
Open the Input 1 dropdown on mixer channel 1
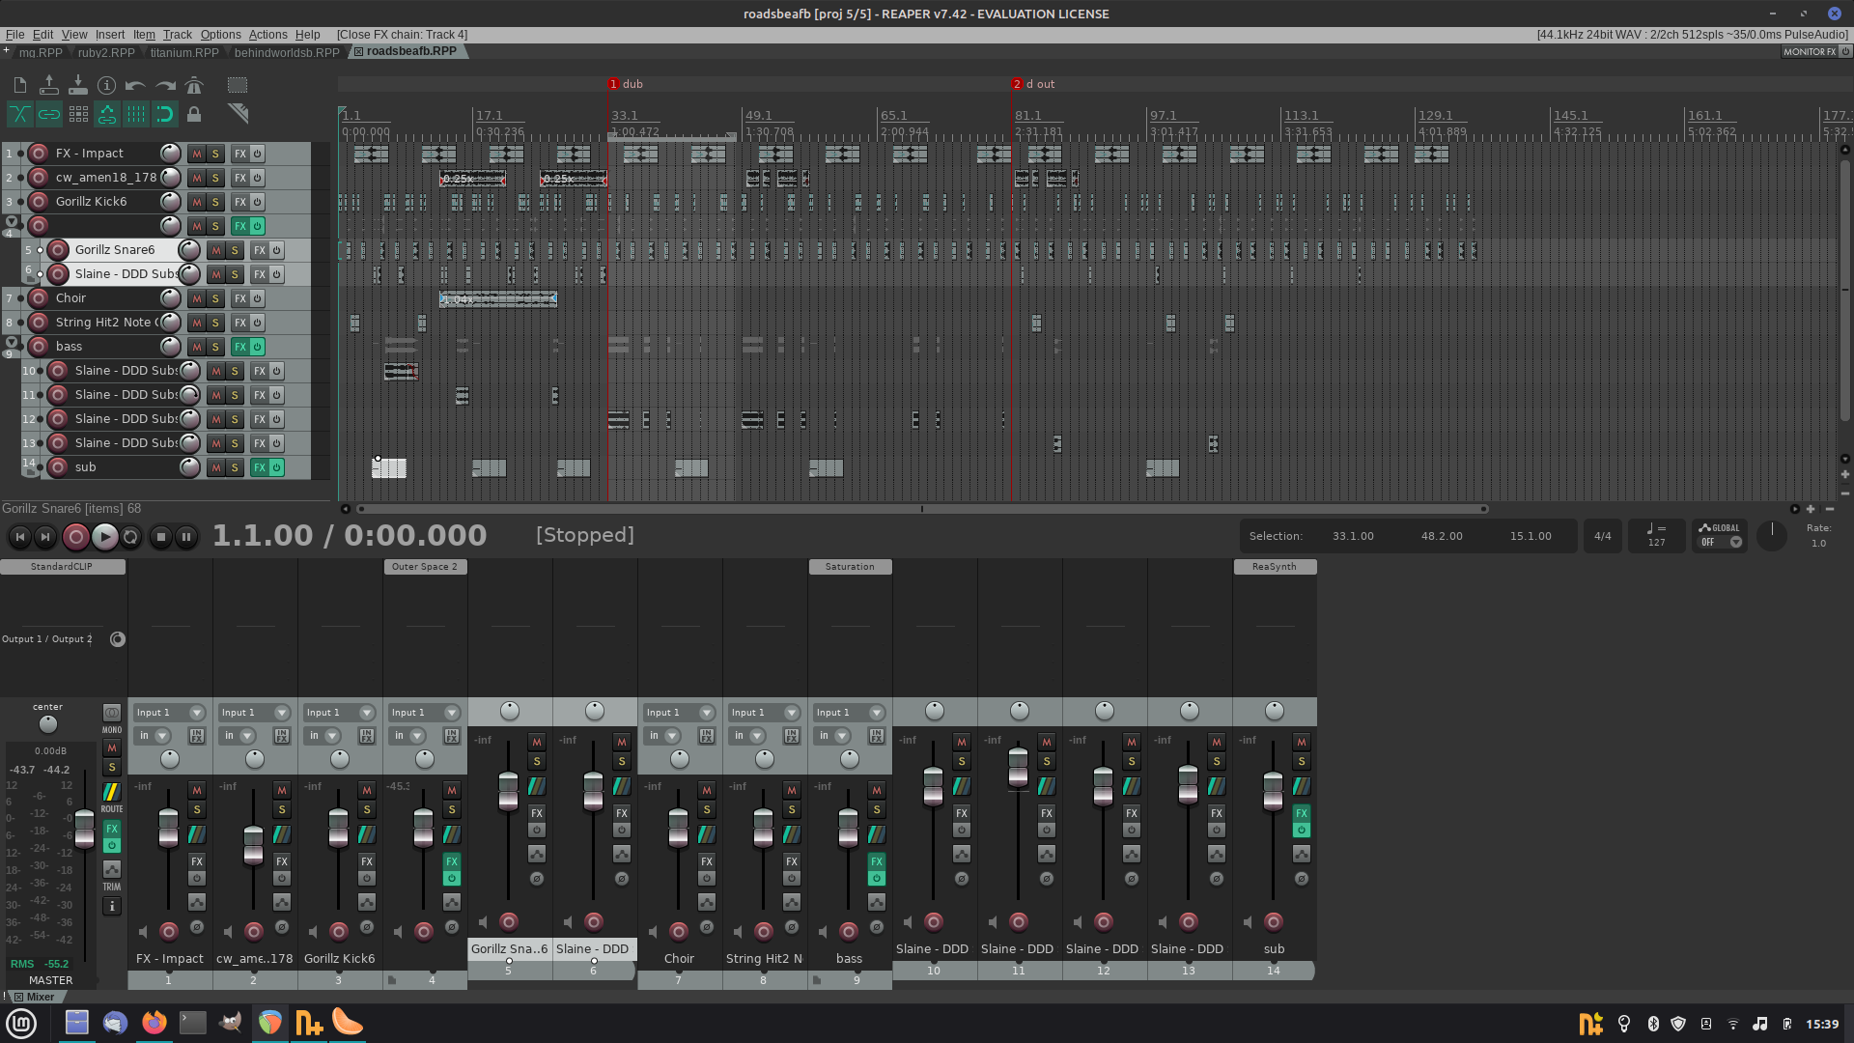[x=197, y=713]
